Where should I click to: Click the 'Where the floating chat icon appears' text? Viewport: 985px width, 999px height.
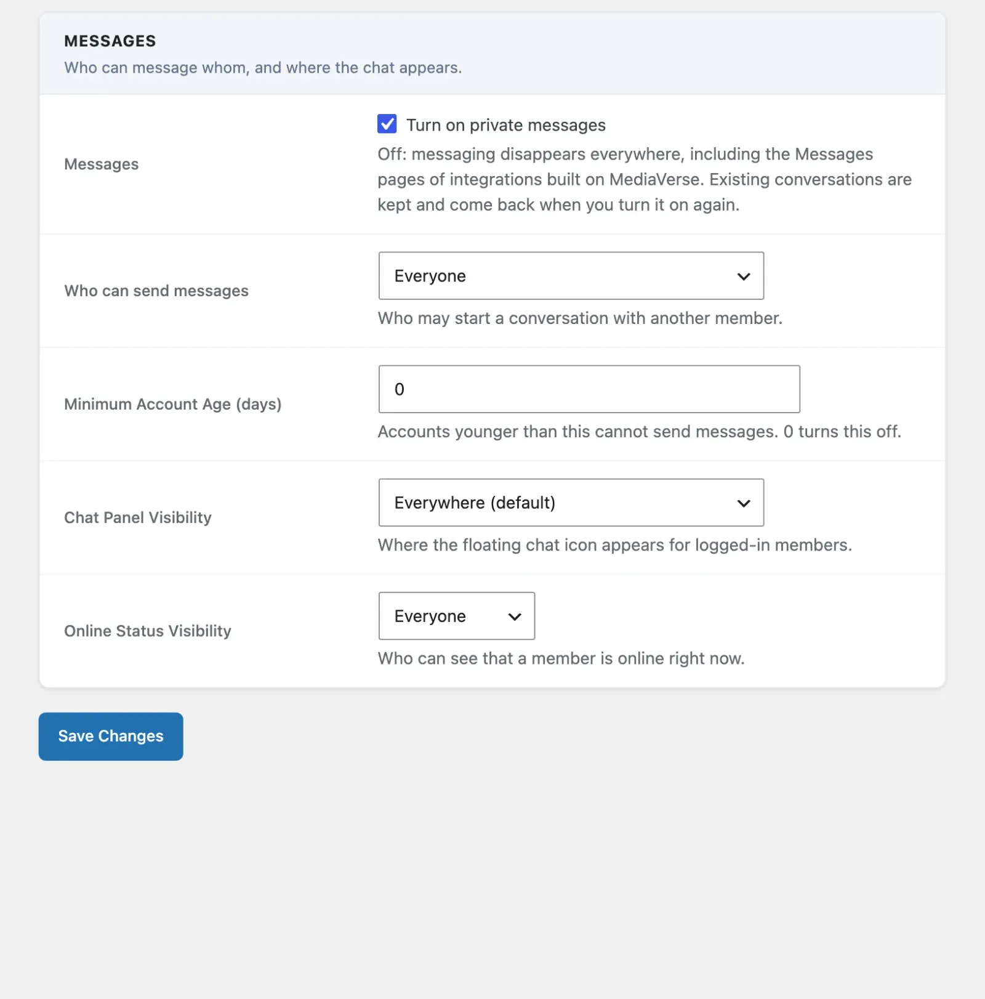(x=614, y=545)
